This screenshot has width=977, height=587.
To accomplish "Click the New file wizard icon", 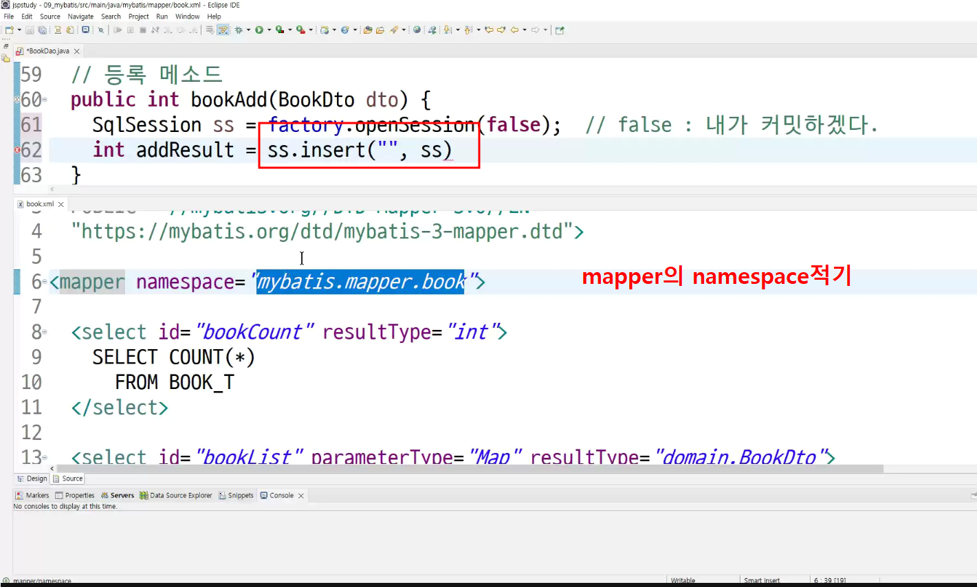I will click(9, 30).
